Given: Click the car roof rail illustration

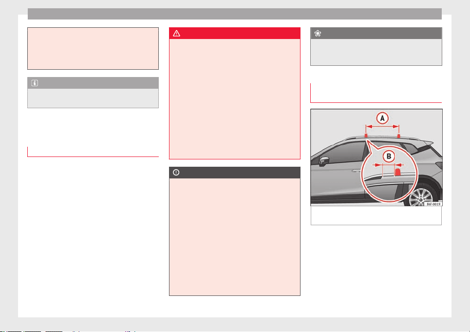Looking at the screenshot, I should click(x=376, y=157).
